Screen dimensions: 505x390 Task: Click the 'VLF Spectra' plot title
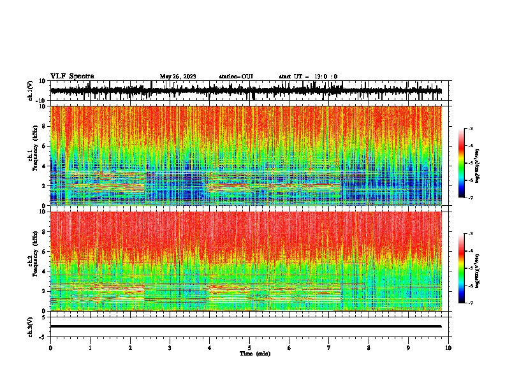72,76
